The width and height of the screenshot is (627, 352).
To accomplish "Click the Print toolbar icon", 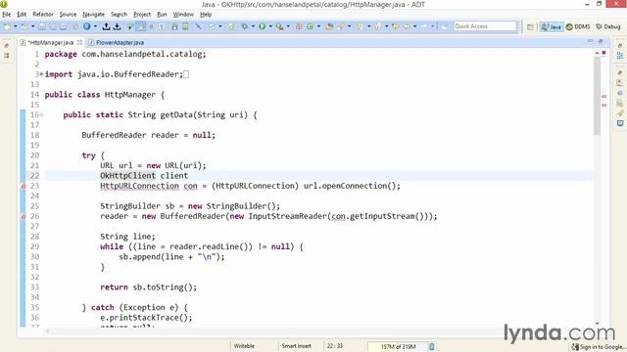I will 64,26.
